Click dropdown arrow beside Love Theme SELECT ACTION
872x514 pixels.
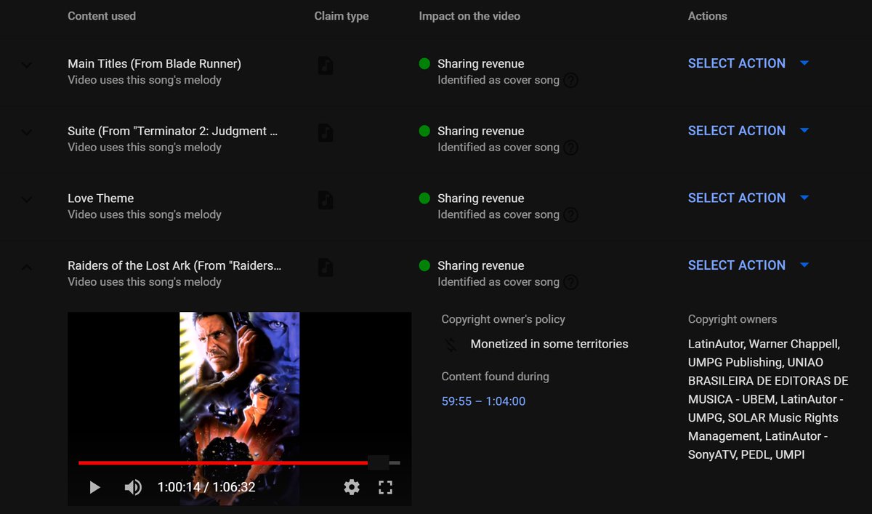804,198
